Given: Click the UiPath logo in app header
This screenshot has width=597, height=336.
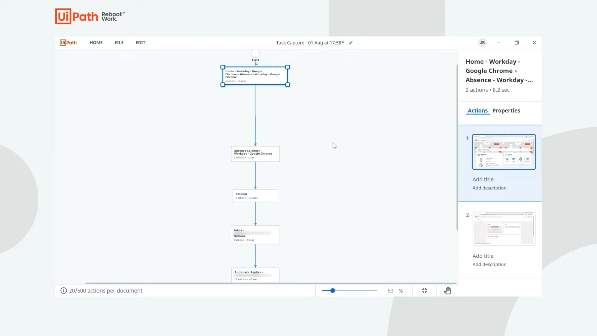Looking at the screenshot, I should (x=68, y=43).
